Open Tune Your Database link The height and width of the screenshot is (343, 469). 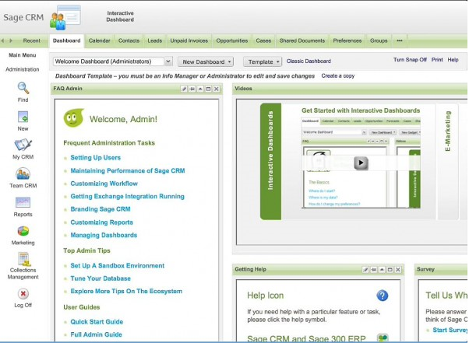pos(100,278)
